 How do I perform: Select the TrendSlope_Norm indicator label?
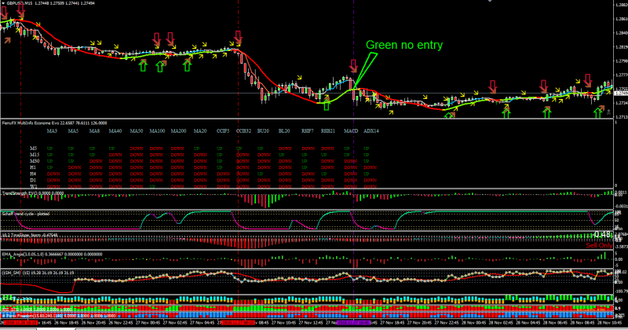point(30,235)
